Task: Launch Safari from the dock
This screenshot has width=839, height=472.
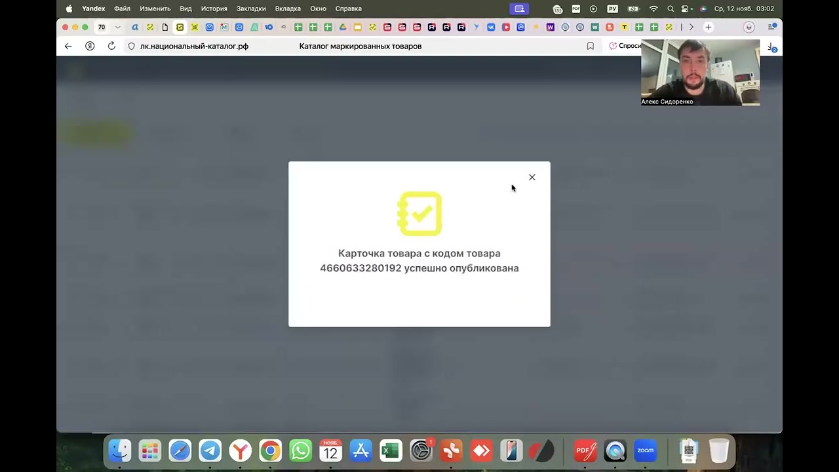Action: 180,450
